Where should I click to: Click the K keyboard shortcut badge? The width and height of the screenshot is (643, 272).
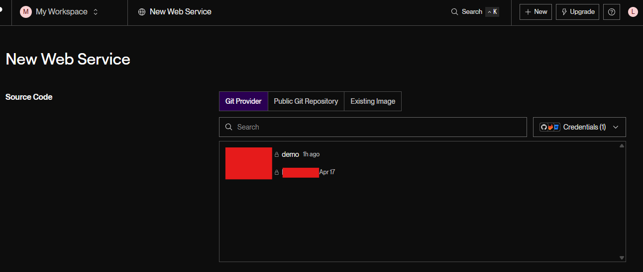[492, 12]
